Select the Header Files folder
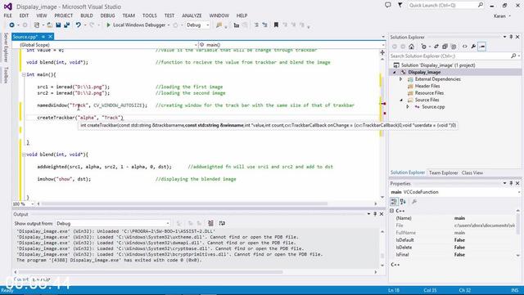 point(427,86)
